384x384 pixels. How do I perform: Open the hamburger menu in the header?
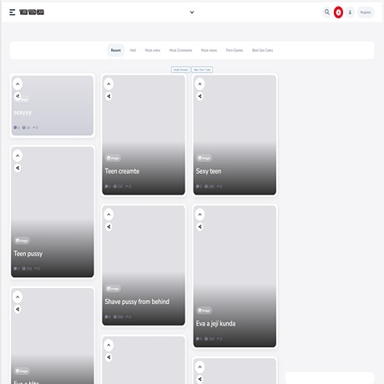pyautogui.click(x=13, y=13)
